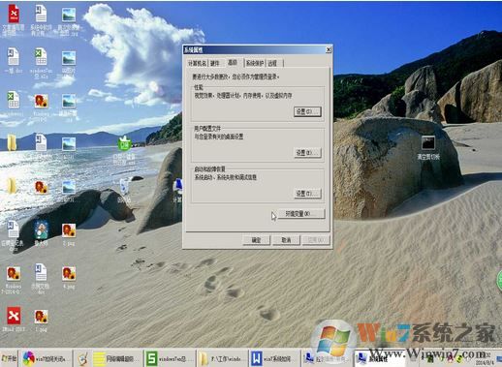Open the upper of two folder icons
502x367 pixels.
pyautogui.click(x=13, y=142)
